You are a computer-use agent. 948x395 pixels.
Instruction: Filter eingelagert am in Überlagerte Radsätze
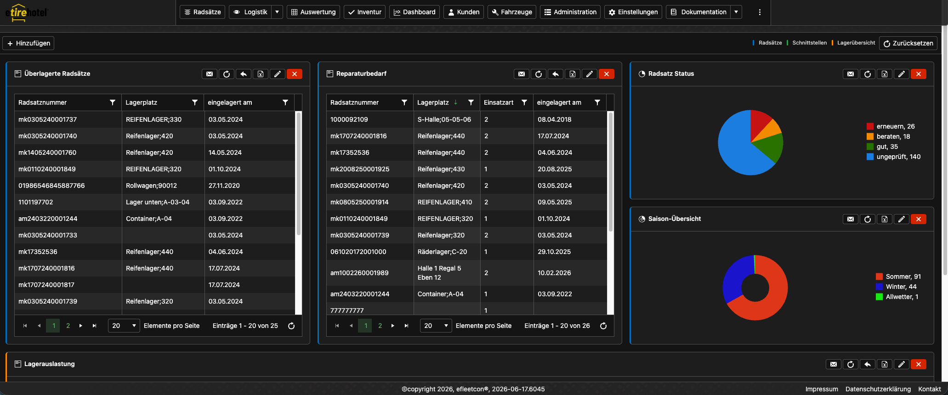pyautogui.click(x=285, y=102)
